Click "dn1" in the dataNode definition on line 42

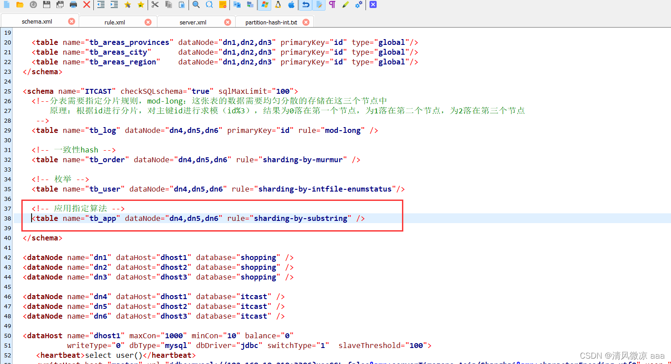click(100, 257)
